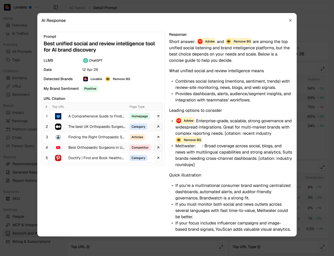The height and width of the screenshot is (256, 334).
Task: Expand the Top URL Type panel
Action: click(x=323, y=247)
